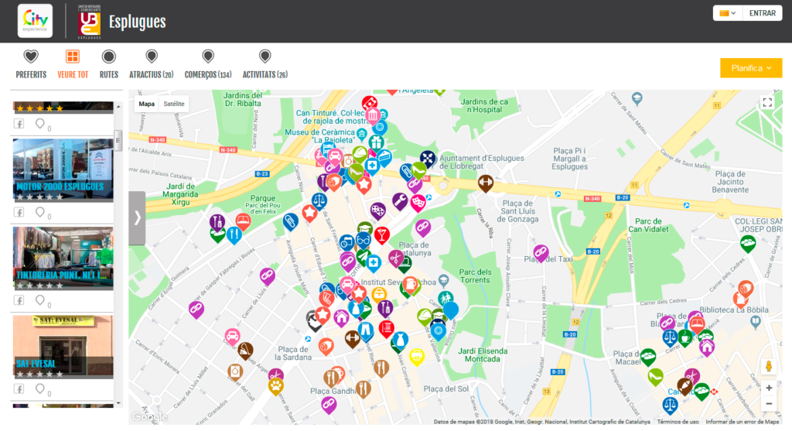
Task: Open the language flag selector
Action: [x=727, y=13]
